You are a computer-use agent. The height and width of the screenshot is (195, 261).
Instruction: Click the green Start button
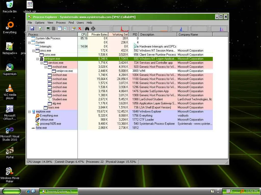pyautogui.click(x=12, y=191)
